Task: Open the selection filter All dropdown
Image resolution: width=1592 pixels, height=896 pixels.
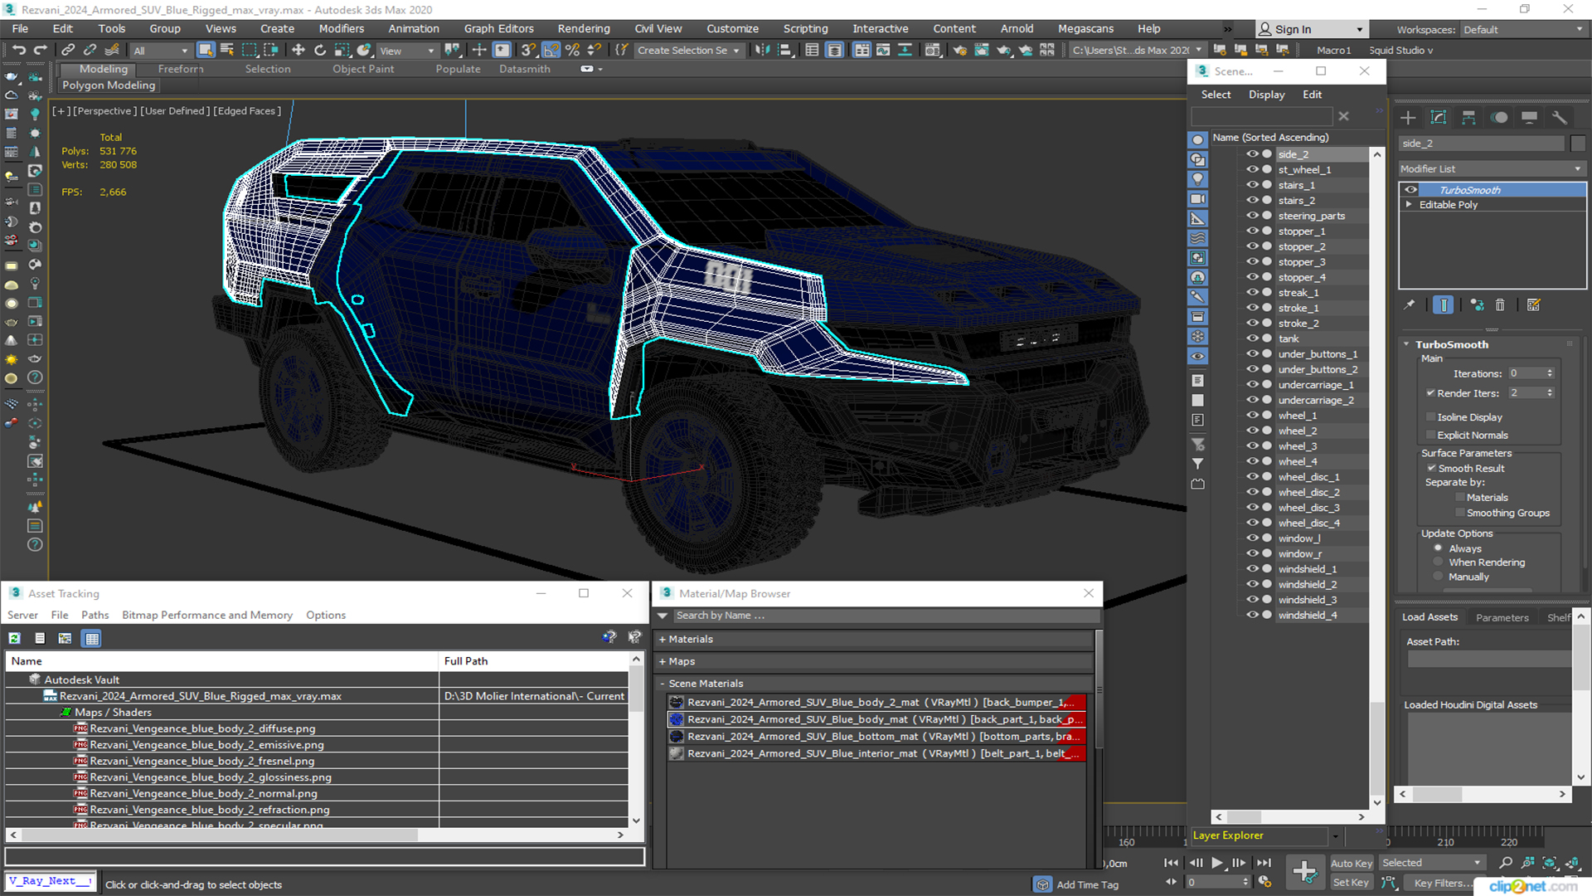Action: click(x=161, y=51)
